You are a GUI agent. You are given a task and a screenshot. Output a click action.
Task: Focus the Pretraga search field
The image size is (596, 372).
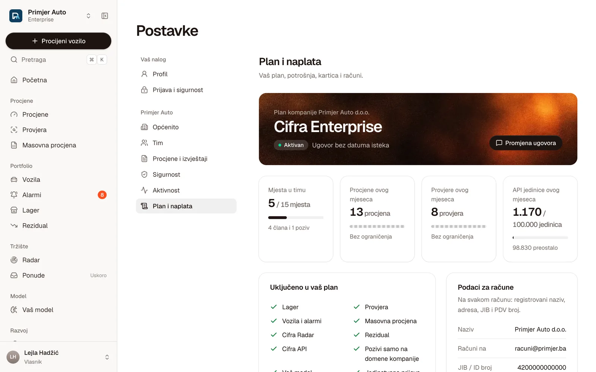click(x=58, y=60)
